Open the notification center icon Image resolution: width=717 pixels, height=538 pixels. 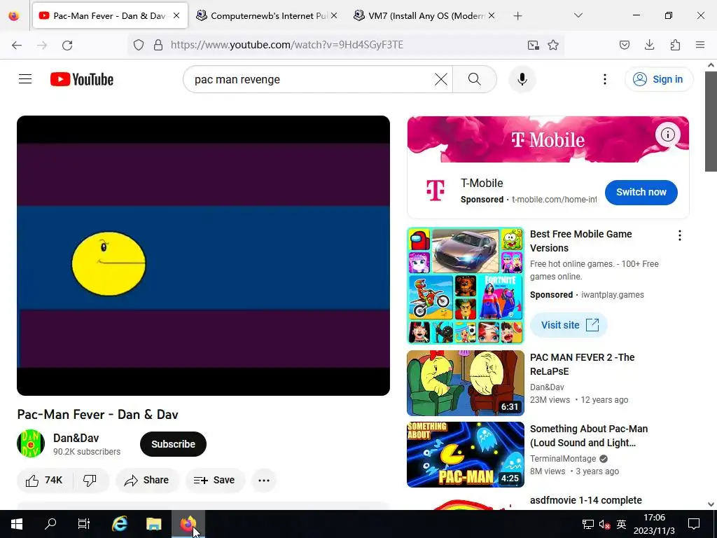point(694,524)
